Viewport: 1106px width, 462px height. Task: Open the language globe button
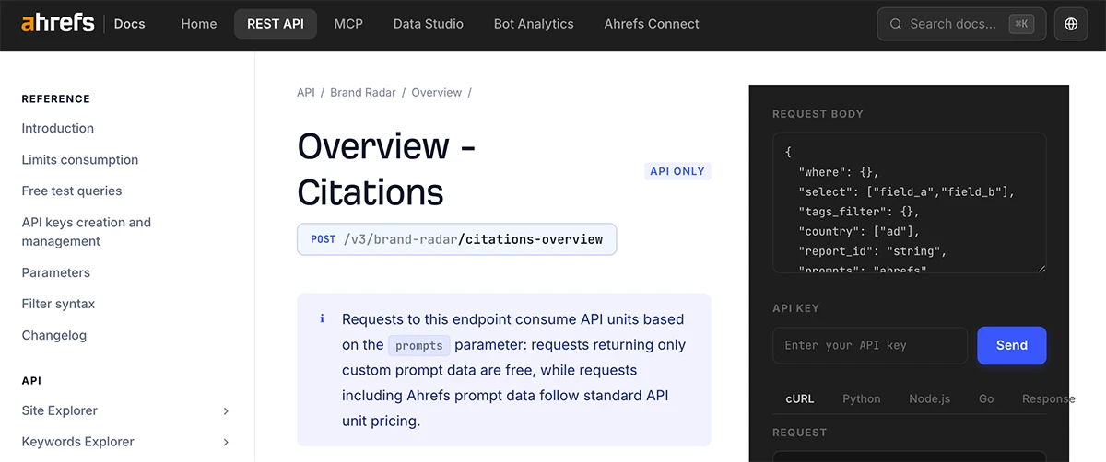[1071, 24]
